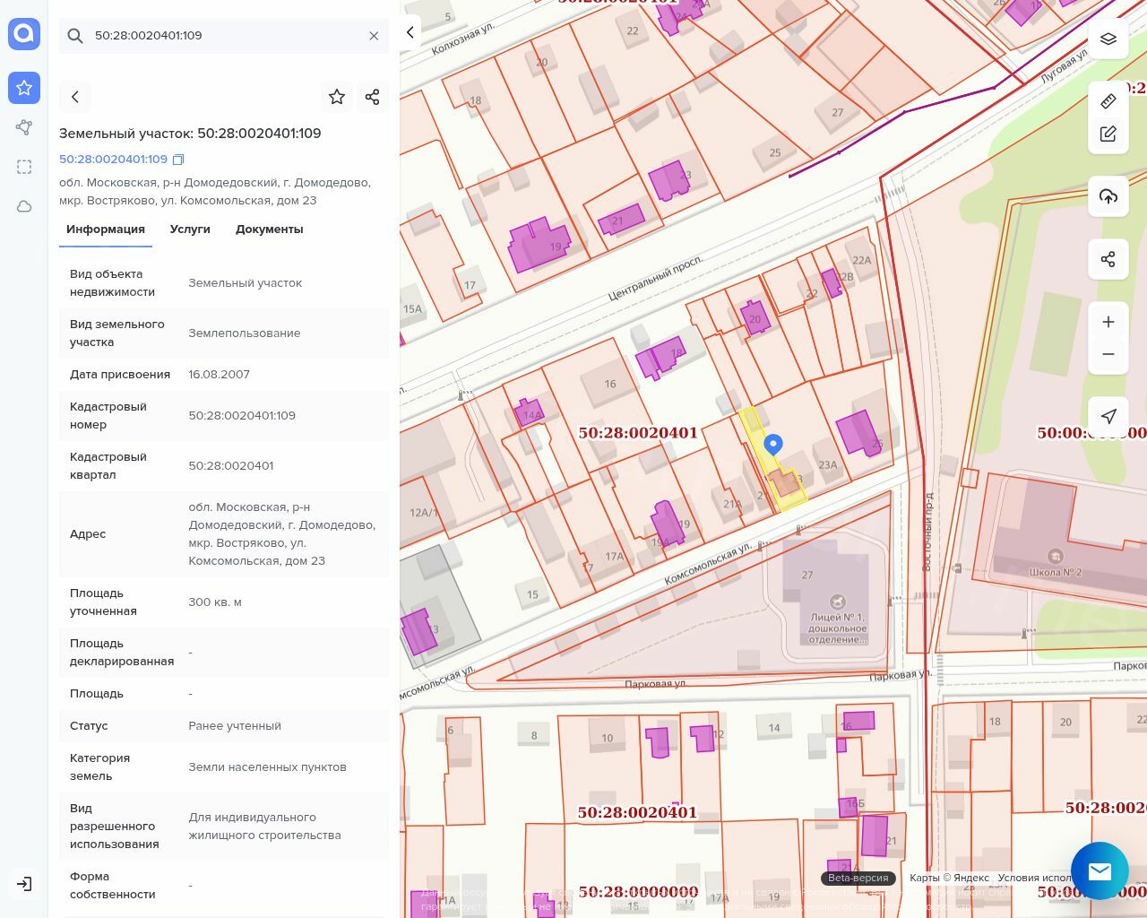Switch to the Услуги tab

click(x=190, y=229)
